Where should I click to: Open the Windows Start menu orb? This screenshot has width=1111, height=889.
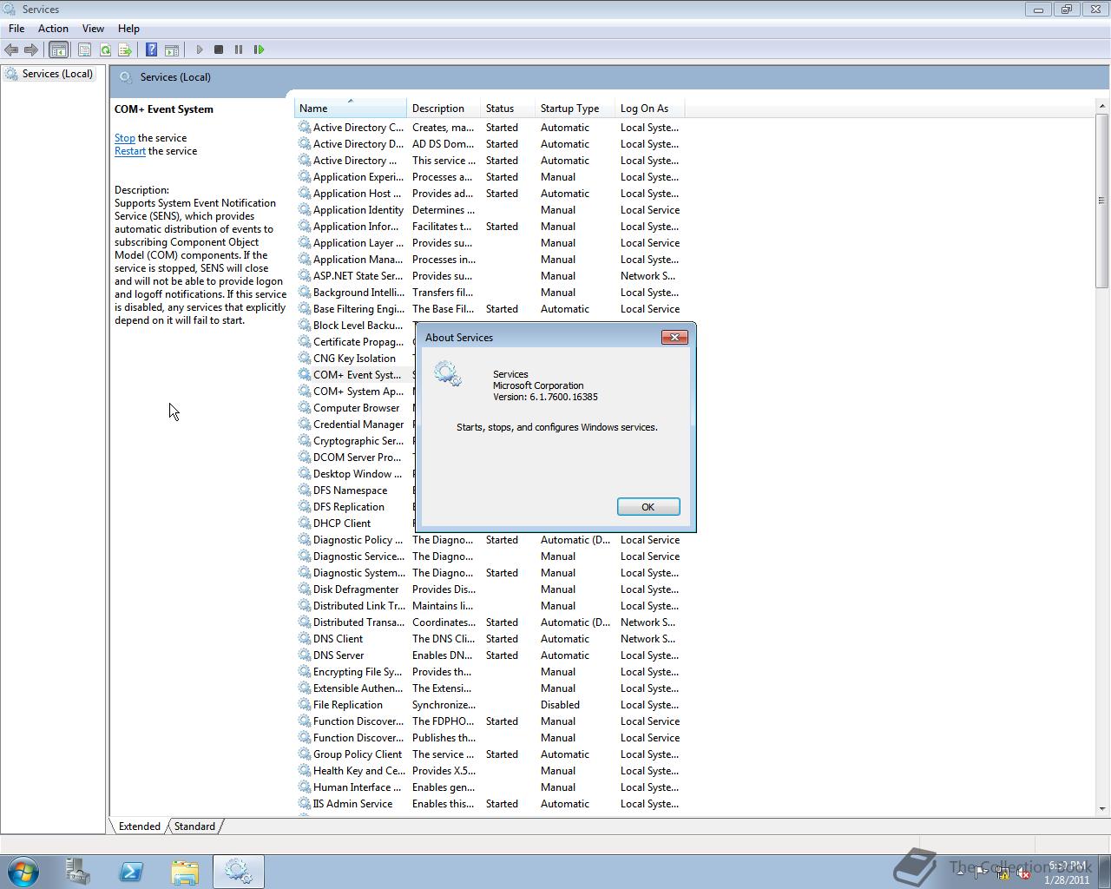pos(23,872)
